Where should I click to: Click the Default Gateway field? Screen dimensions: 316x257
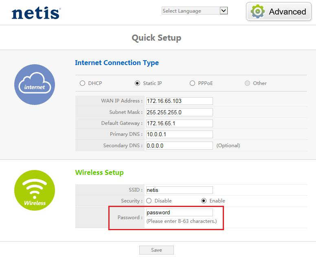pyautogui.click(x=179, y=123)
